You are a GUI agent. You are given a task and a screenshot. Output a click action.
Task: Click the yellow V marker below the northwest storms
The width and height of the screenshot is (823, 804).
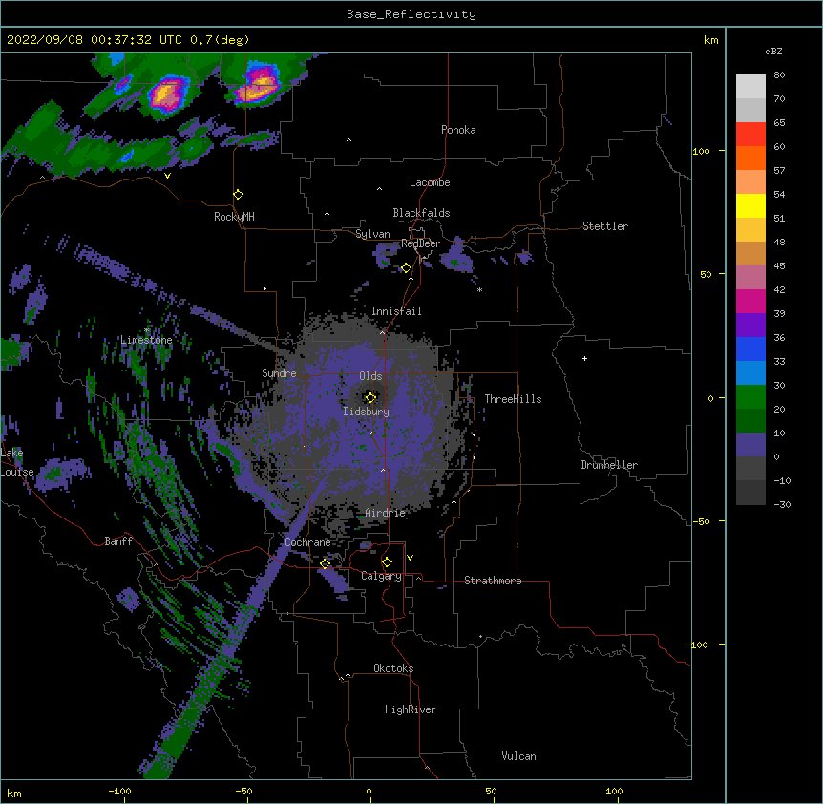[x=167, y=176]
